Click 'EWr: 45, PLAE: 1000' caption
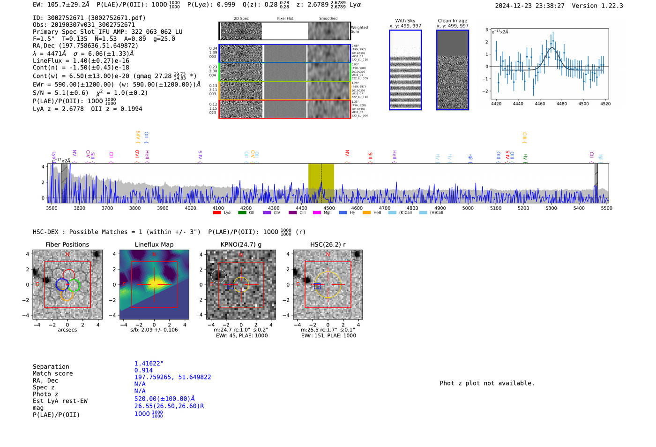 [x=242, y=335]
